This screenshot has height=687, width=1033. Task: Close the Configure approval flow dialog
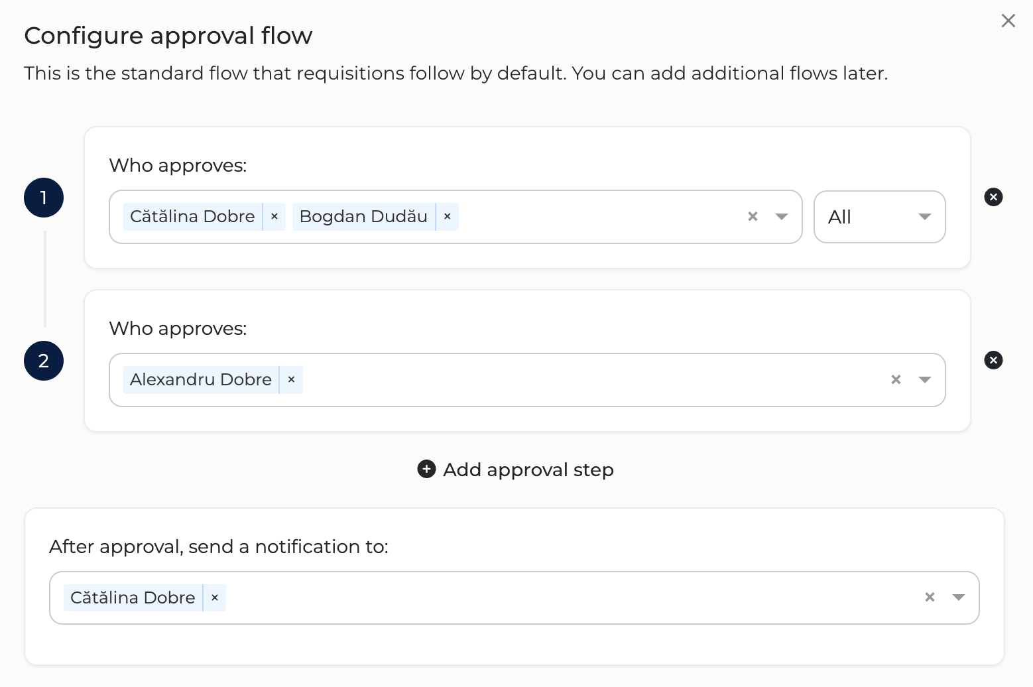[x=1008, y=21]
